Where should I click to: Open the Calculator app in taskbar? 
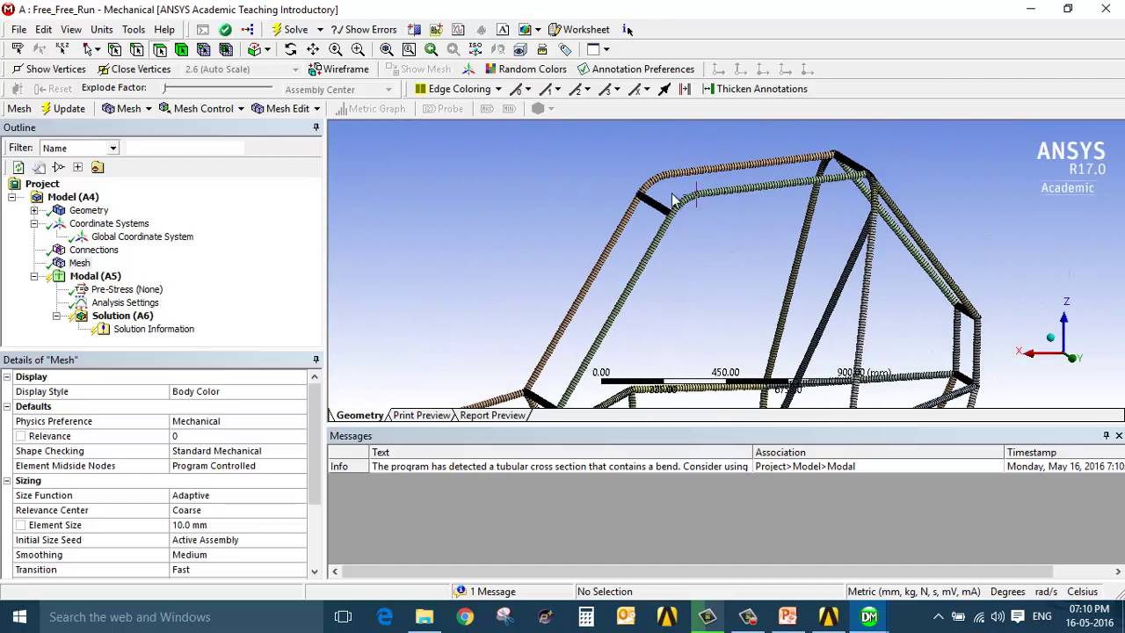pos(586,616)
